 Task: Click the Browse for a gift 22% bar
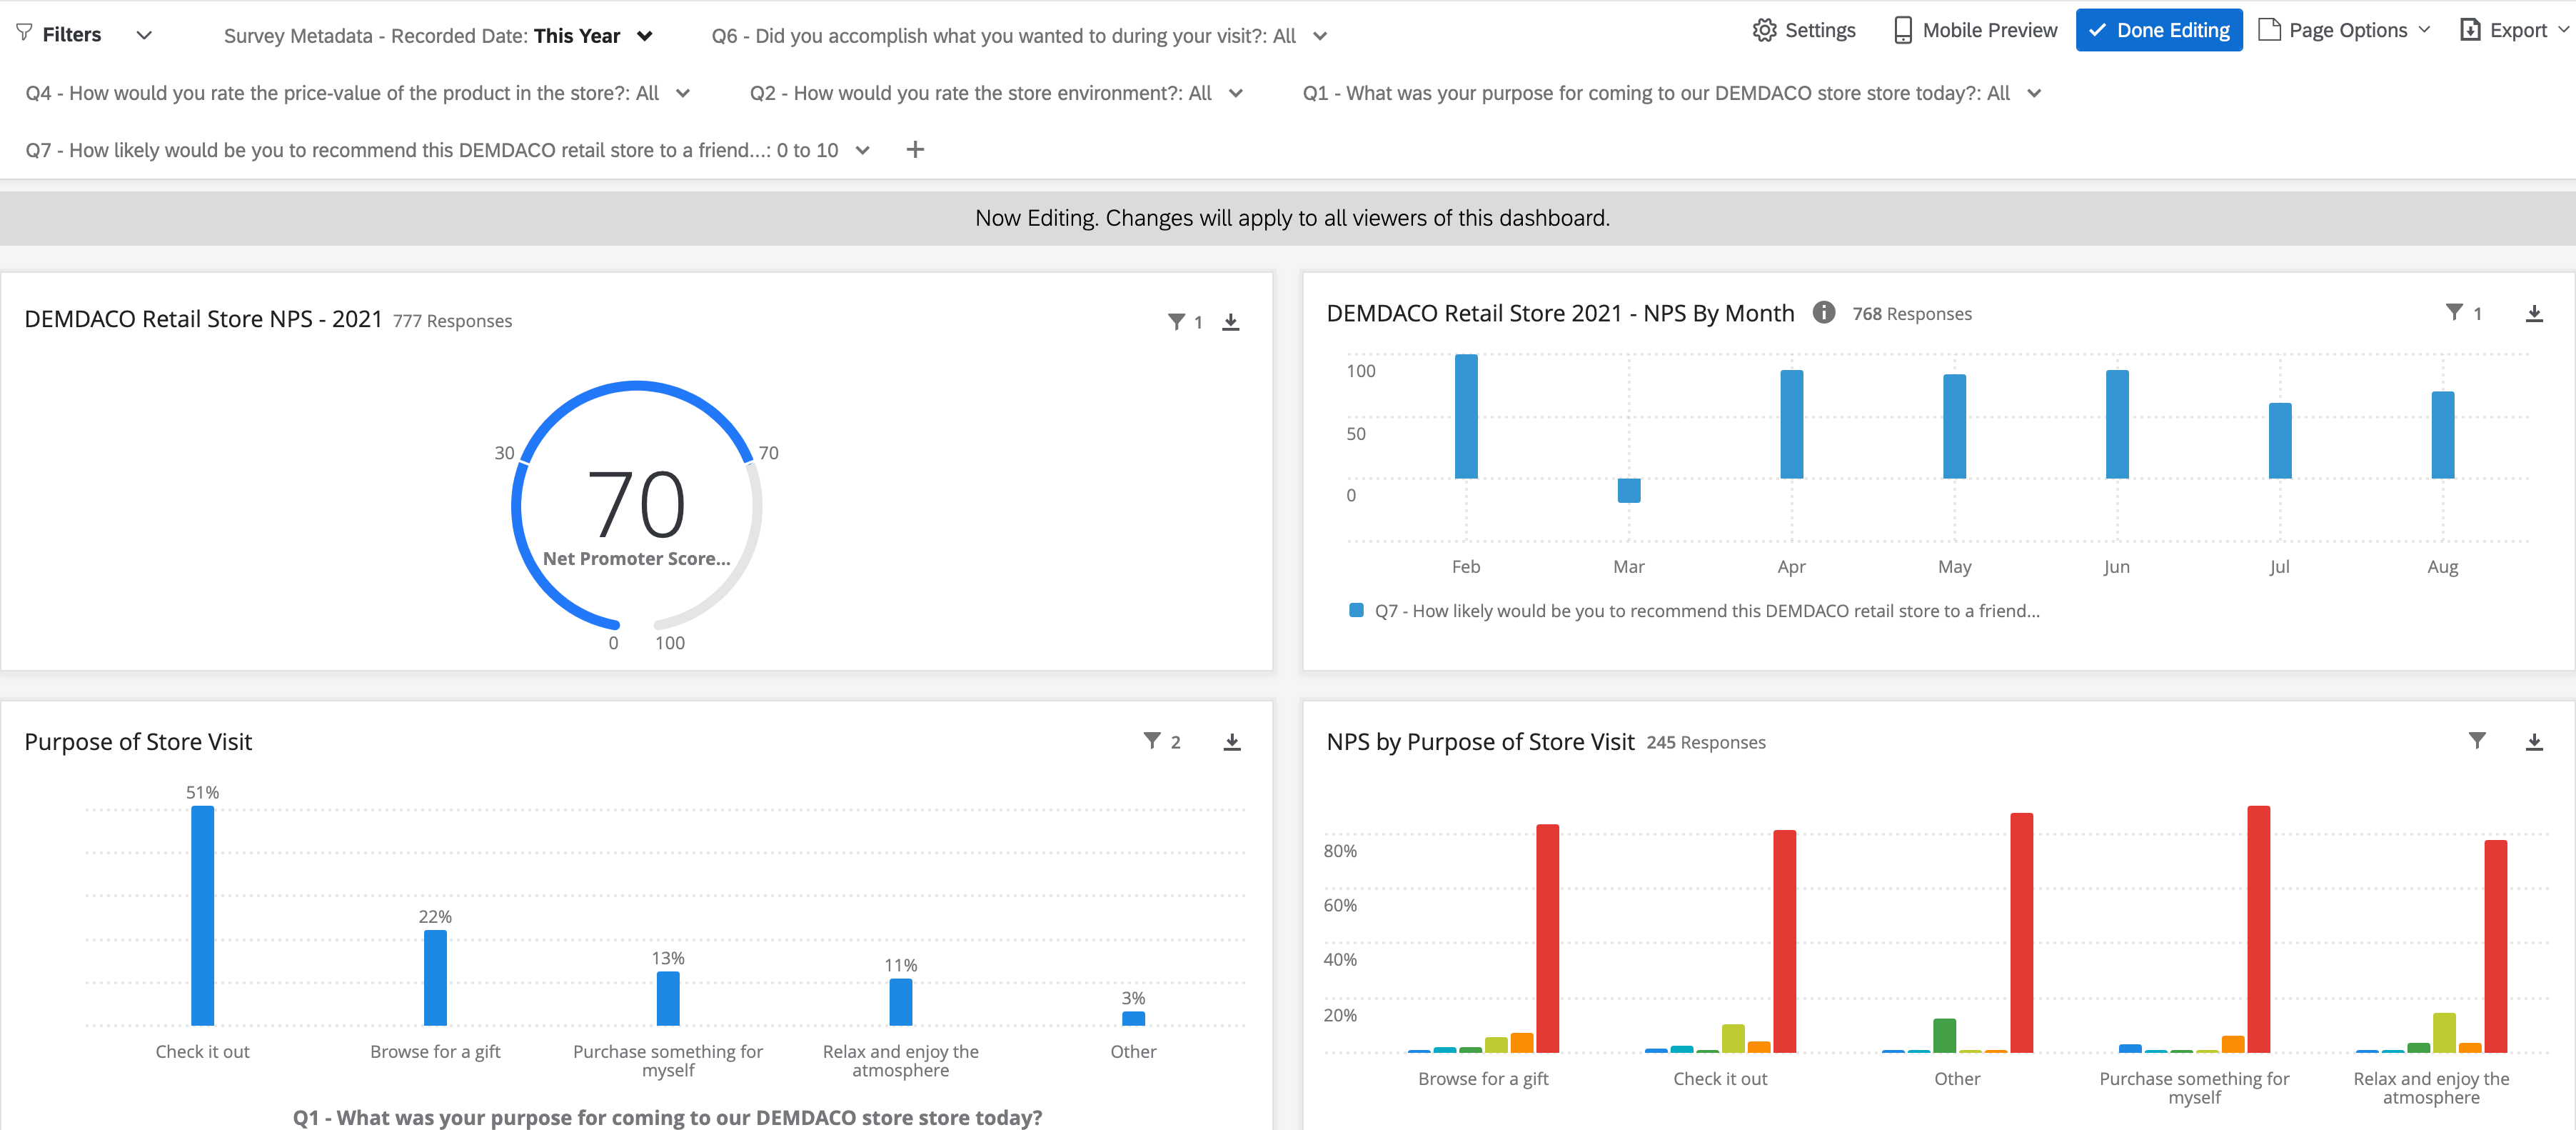pyautogui.click(x=435, y=978)
